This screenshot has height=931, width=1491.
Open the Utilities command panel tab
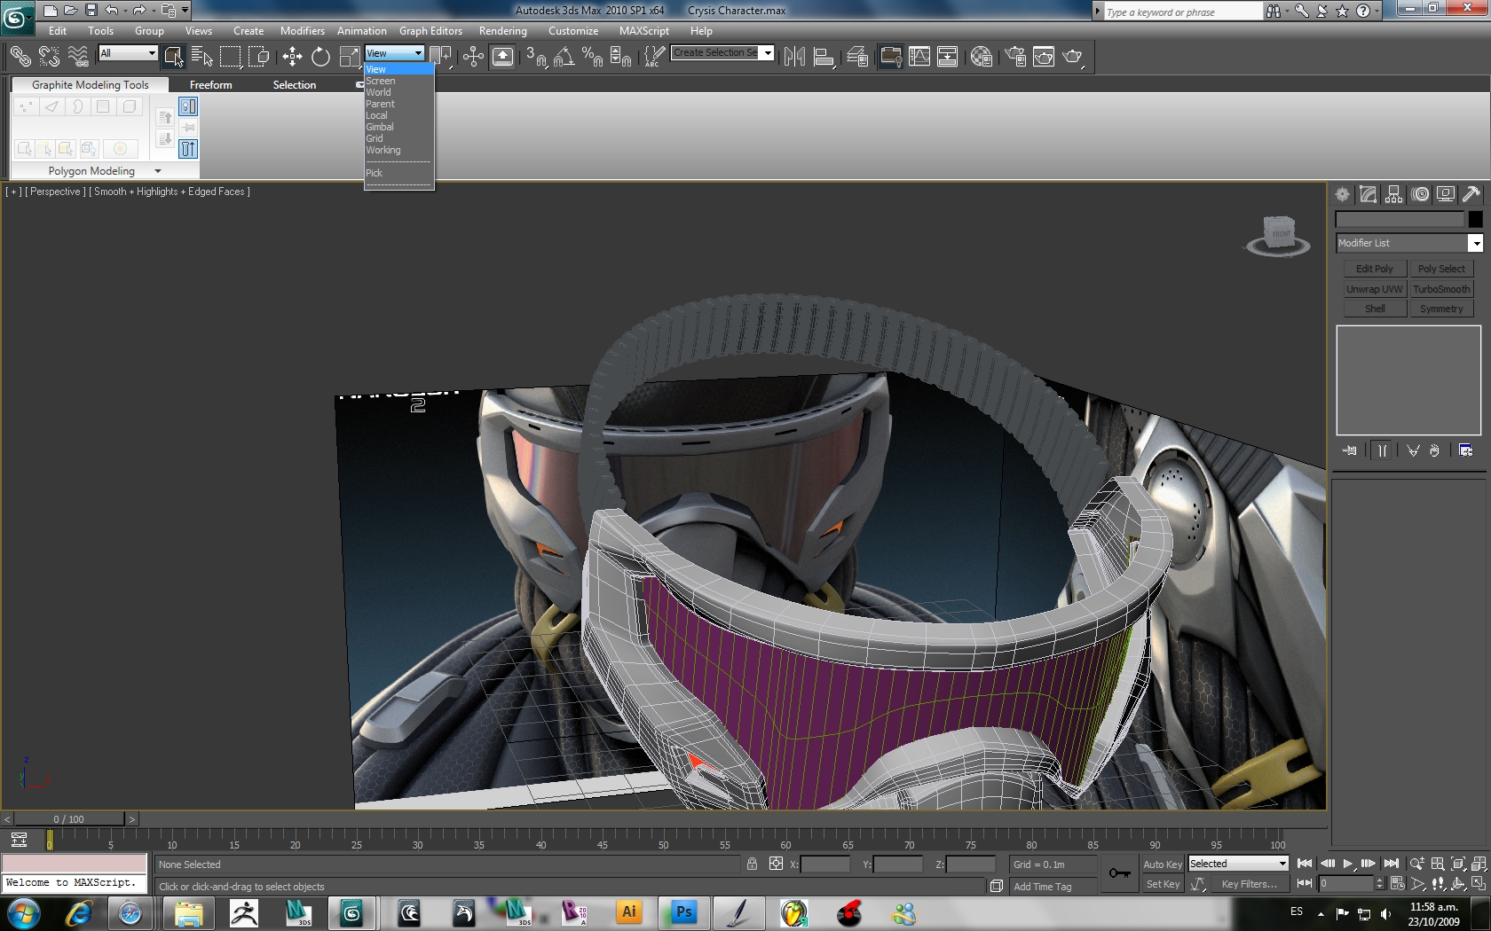coord(1471,194)
